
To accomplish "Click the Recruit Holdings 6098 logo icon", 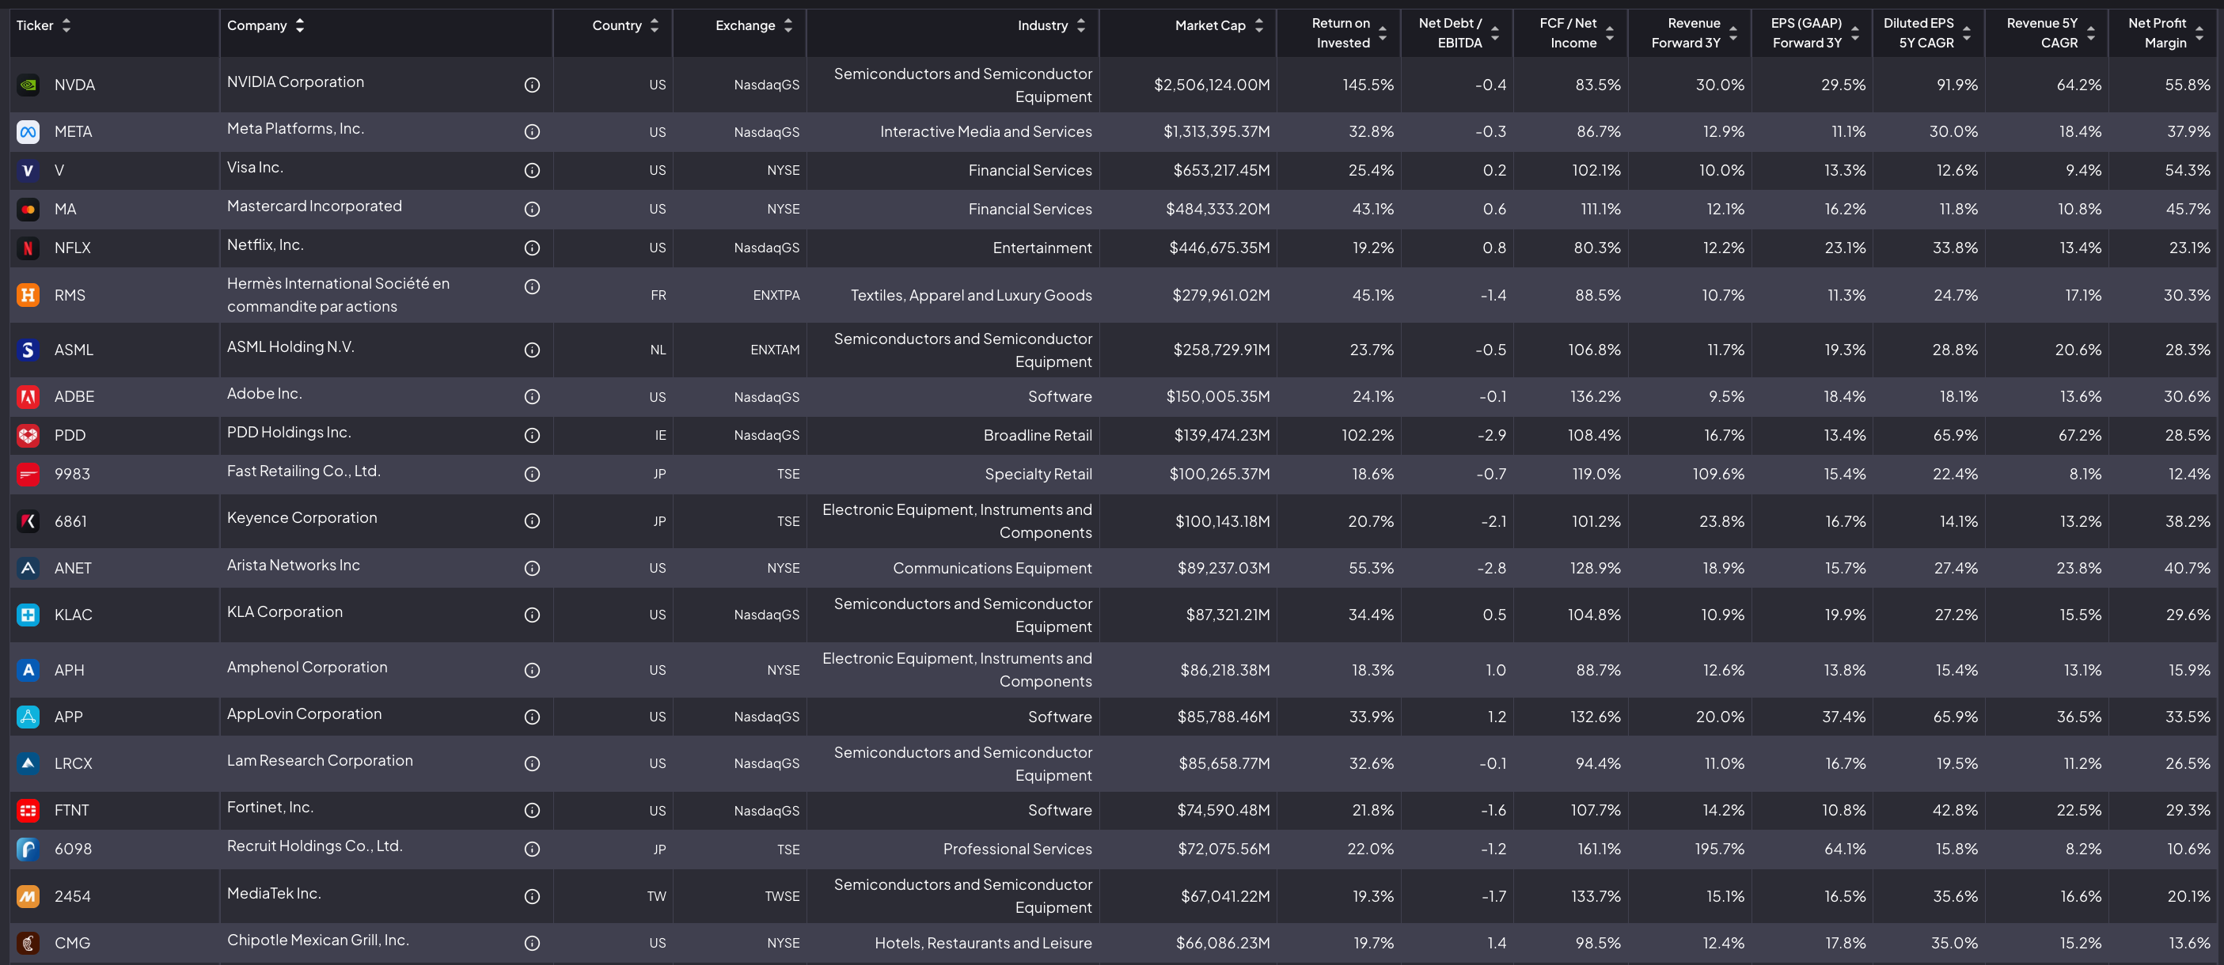I will click(28, 849).
